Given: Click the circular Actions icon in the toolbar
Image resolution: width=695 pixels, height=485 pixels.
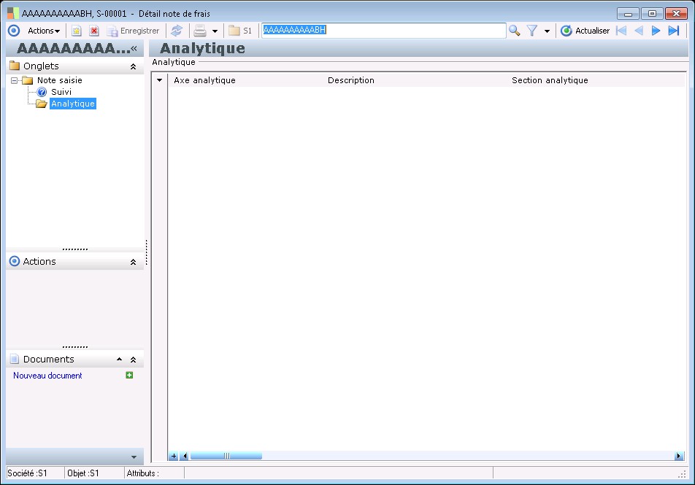Looking at the screenshot, I should (x=14, y=31).
